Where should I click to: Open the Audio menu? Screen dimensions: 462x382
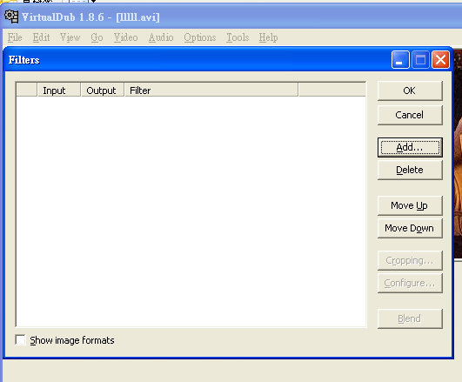coord(161,37)
